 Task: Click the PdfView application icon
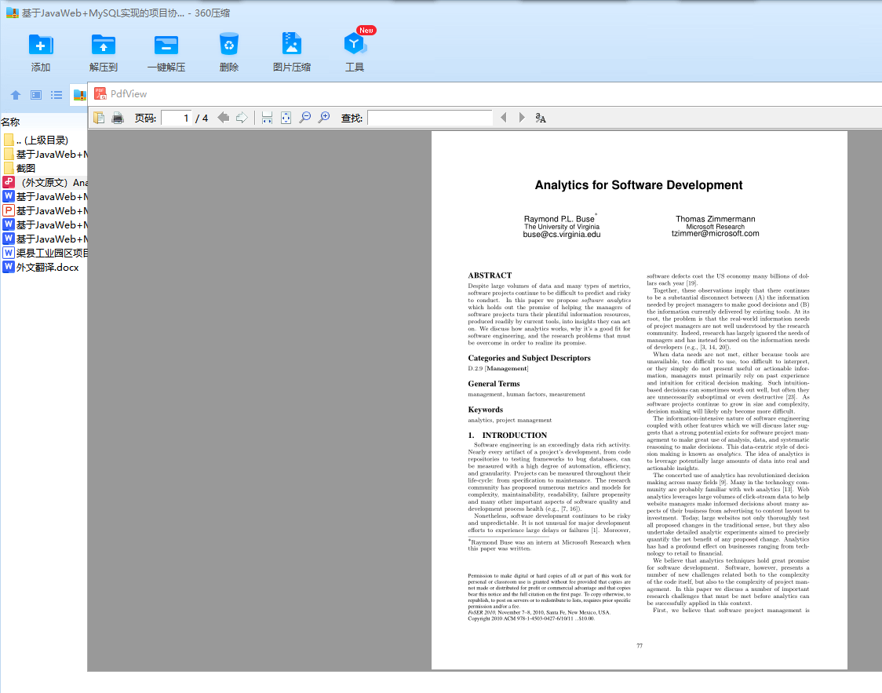[x=100, y=93]
